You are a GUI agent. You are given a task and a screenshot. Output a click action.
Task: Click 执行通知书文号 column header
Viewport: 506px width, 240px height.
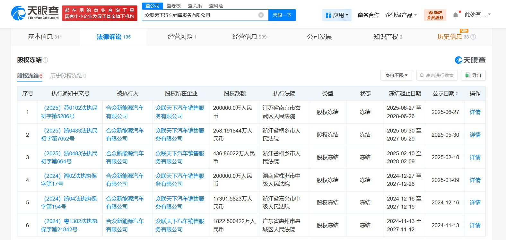pyautogui.click(x=70, y=93)
